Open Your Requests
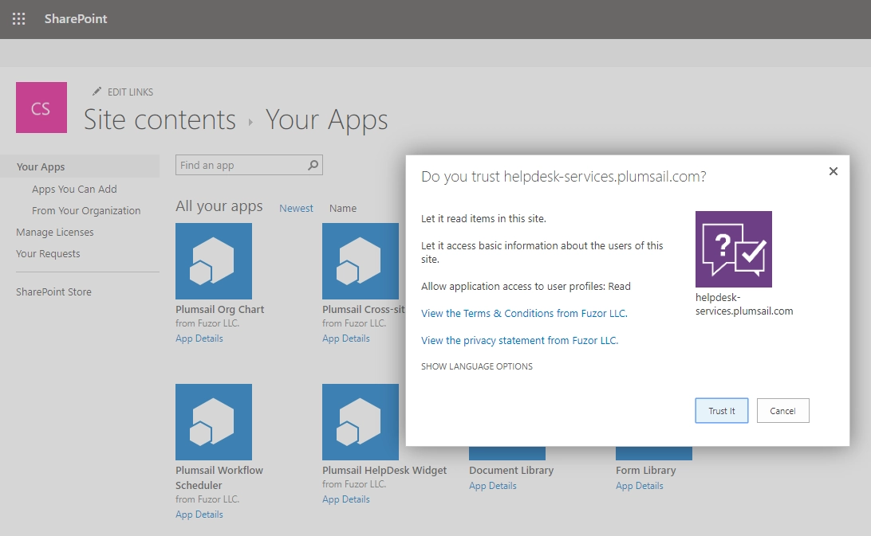 click(48, 253)
